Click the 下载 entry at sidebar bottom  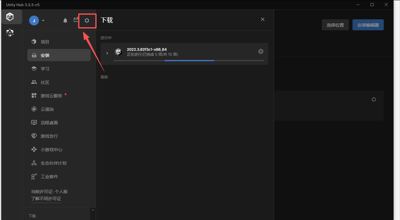point(32,216)
